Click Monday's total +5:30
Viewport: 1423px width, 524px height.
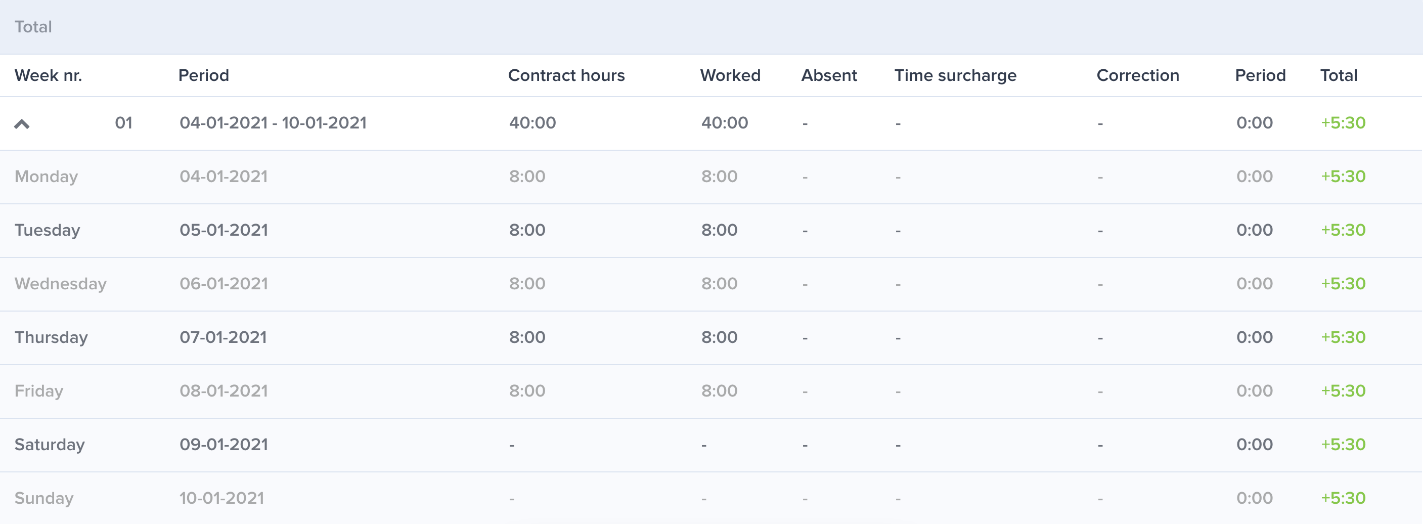pyautogui.click(x=1343, y=177)
